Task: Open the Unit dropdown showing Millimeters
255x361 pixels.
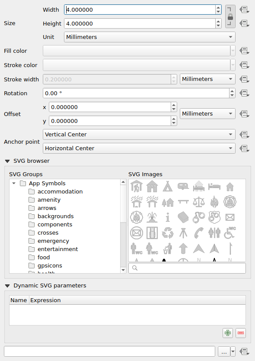Action: point(148,37)
